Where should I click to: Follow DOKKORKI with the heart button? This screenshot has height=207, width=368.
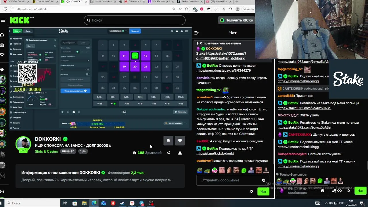tap(180, 140)
